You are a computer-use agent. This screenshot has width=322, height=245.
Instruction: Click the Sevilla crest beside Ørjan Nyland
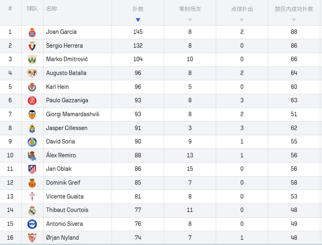pyautogui.click(x=32, y=238)
